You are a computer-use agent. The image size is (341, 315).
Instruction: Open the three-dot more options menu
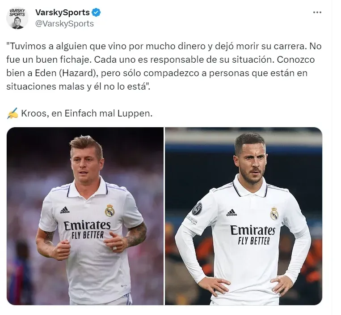[317, 13]
